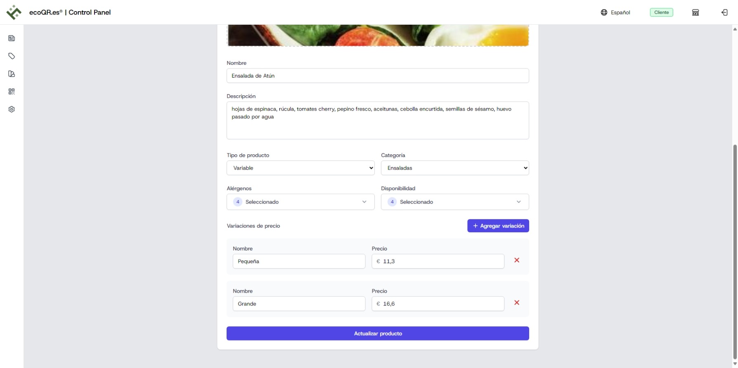Expand the Disponibilidad multi-select

[x=455, y=202]
